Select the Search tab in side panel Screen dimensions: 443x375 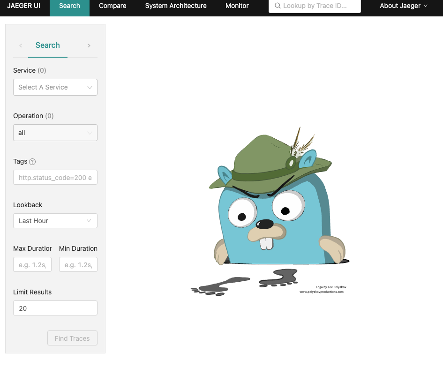click(48, 45)
